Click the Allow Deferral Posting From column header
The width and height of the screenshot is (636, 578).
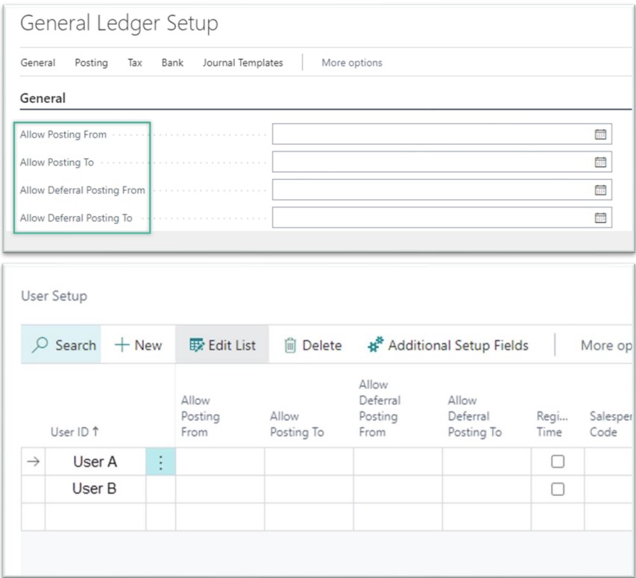[x=380, y=408]
